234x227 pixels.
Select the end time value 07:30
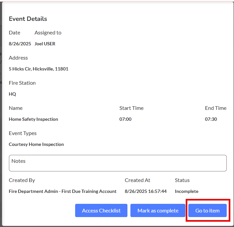pos(211,119)
